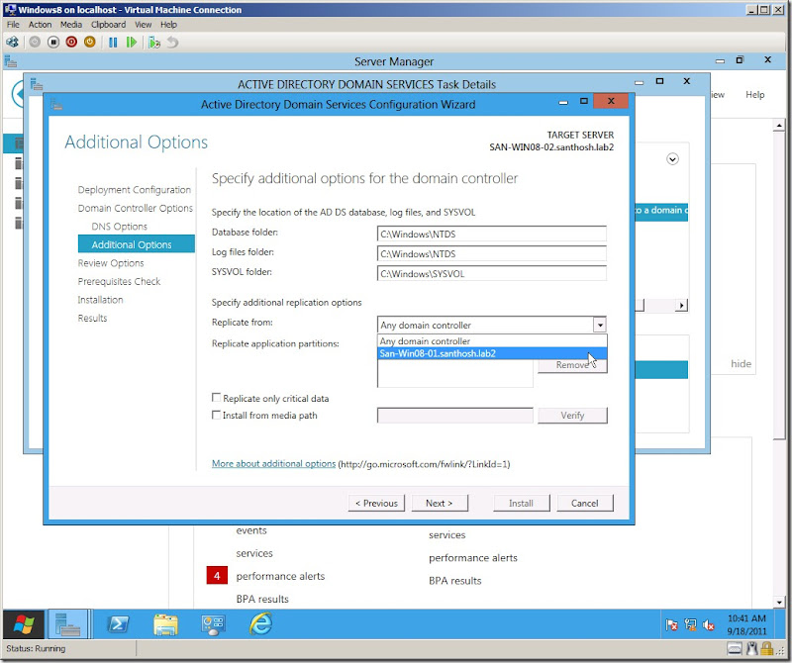
Task: Click the muted speaker tray icon
Action: tap(709, 625)
